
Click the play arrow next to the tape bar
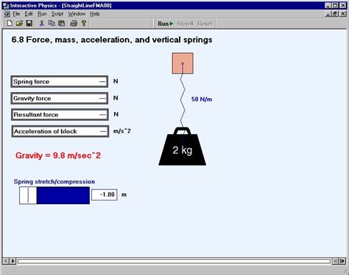(13, 261)
